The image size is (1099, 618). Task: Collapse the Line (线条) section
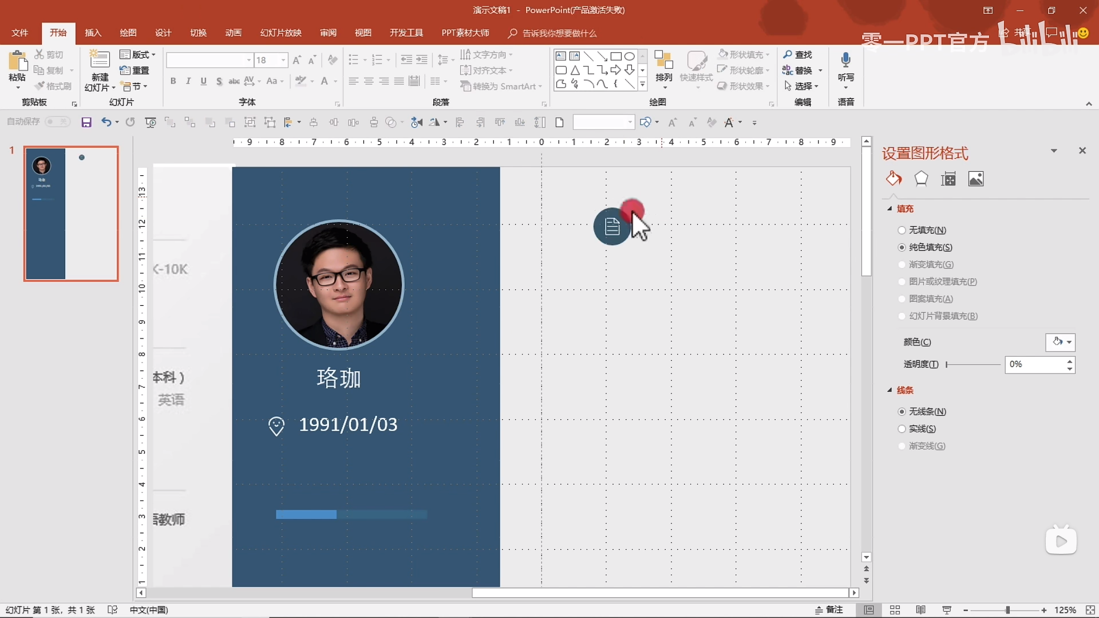pos(890,391)
